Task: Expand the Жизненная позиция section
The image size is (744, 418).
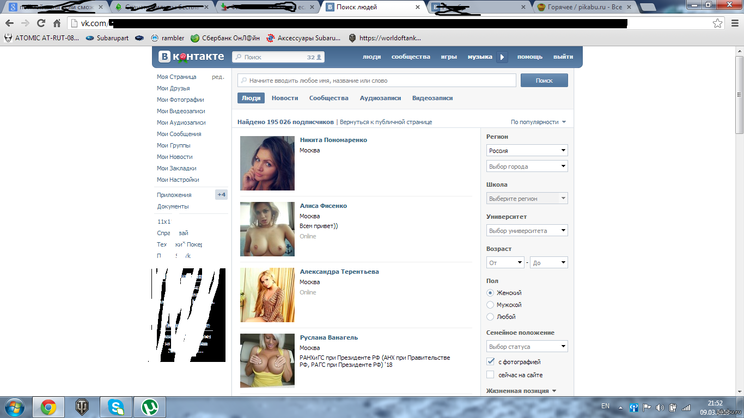Action: 521,391
